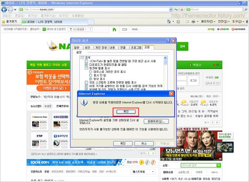Open the 안전(S) command bar dropdown
This screenshot has height=182, width=249.
click(x=224, y=21)
